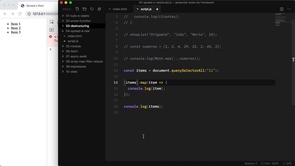Click the commented showList line 6
Screen dimensions: 295x166
tap(170, 35)
